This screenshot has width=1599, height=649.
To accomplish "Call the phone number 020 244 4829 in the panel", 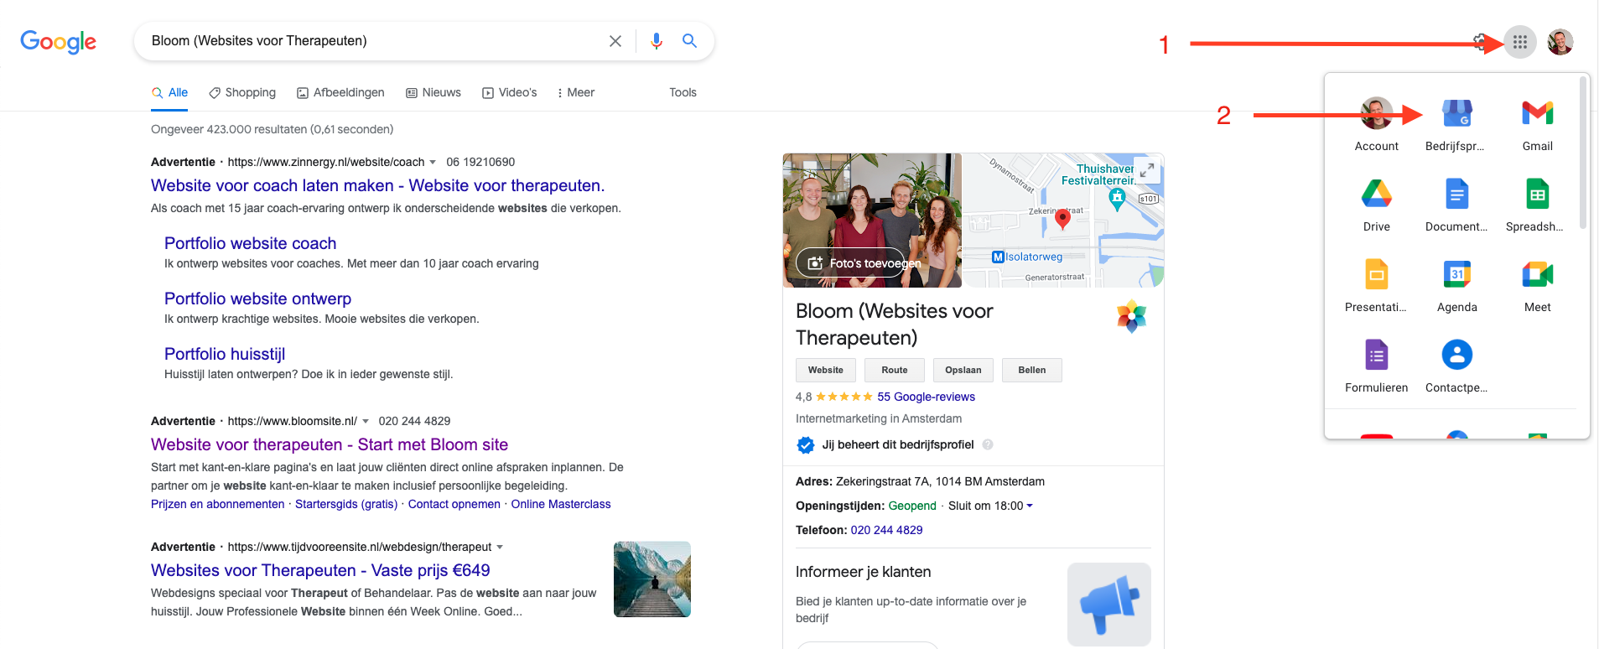I will (x=886, y=530).
